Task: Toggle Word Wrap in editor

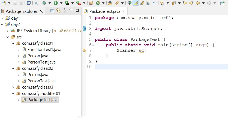Action: [142, 3]
